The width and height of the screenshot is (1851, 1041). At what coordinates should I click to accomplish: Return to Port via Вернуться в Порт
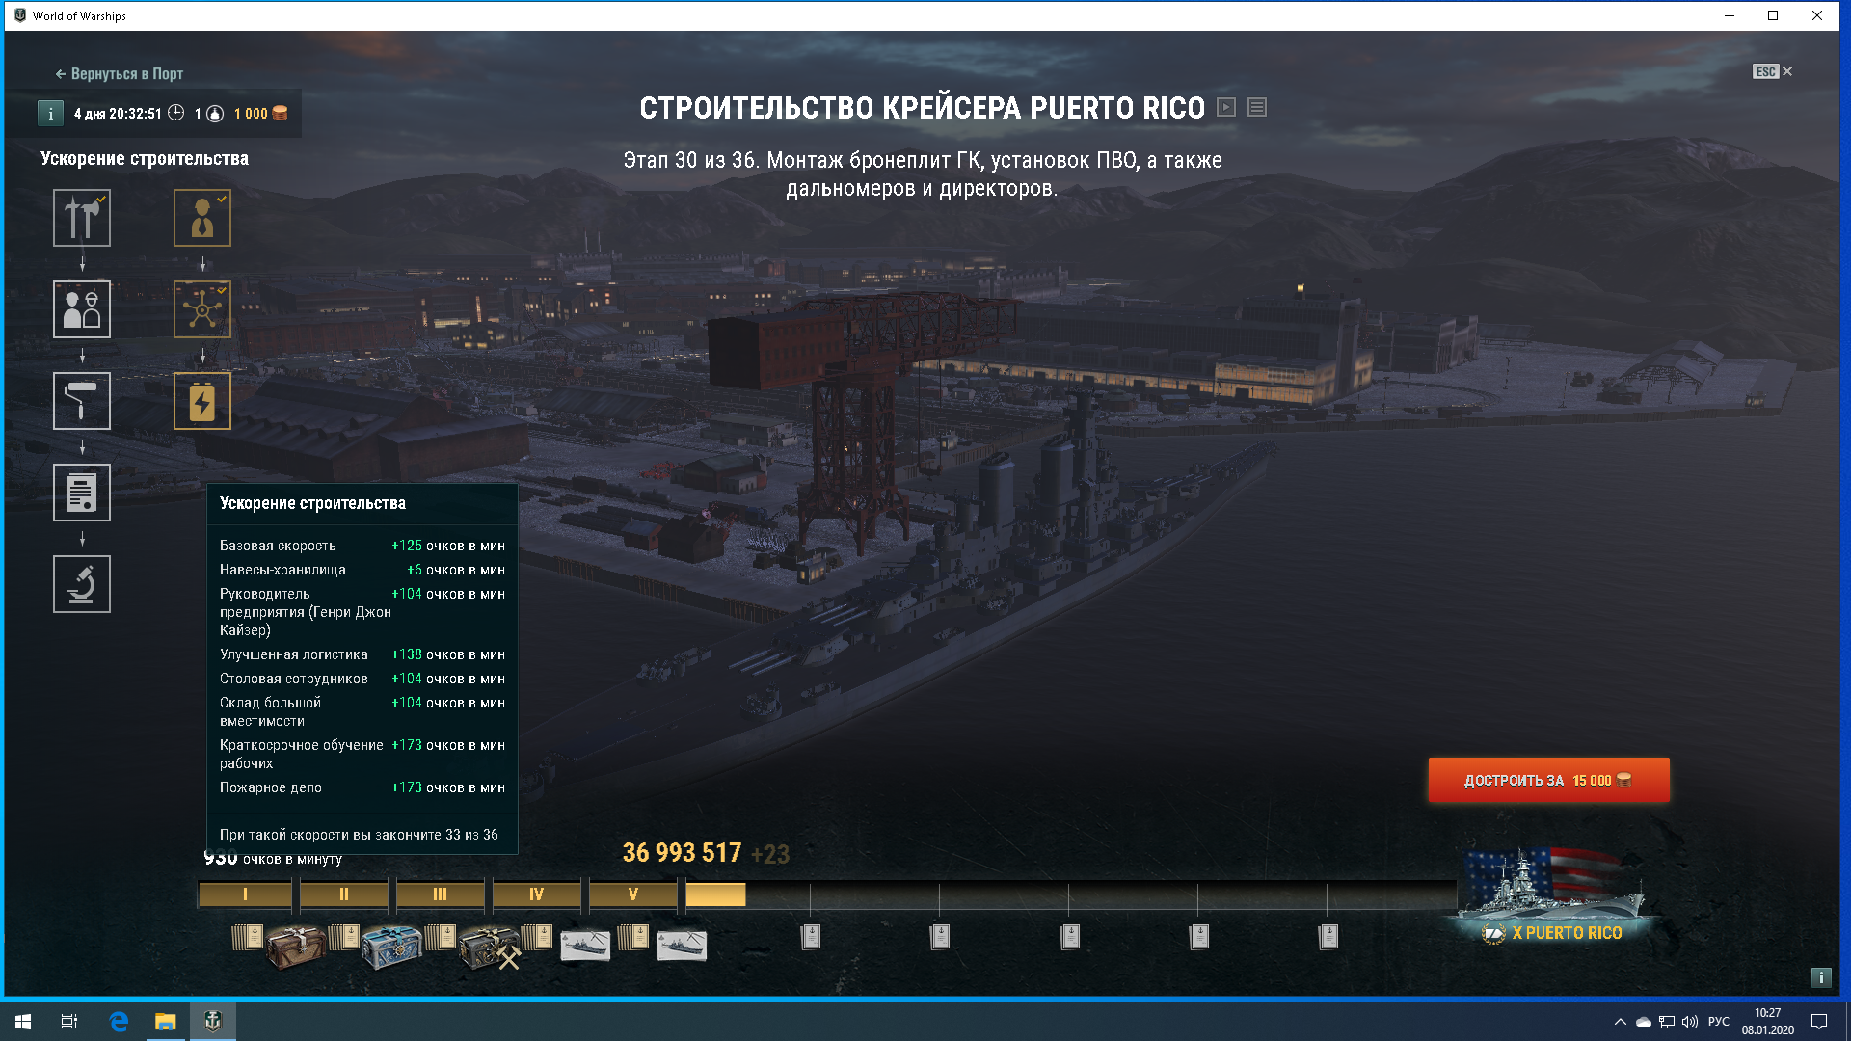pos(119,74)
